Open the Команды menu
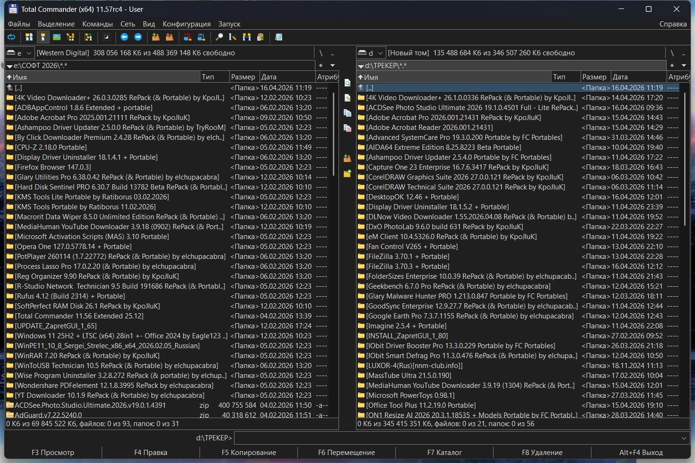The image size is (695, 463). (x=97, y=24)
